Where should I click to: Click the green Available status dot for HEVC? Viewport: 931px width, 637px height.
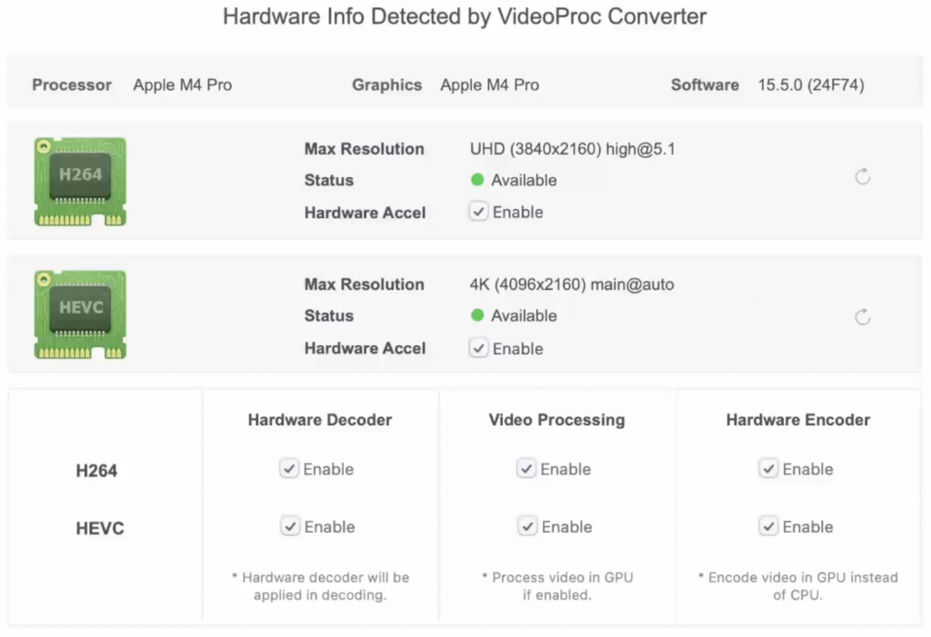click(x=476, y=316)
